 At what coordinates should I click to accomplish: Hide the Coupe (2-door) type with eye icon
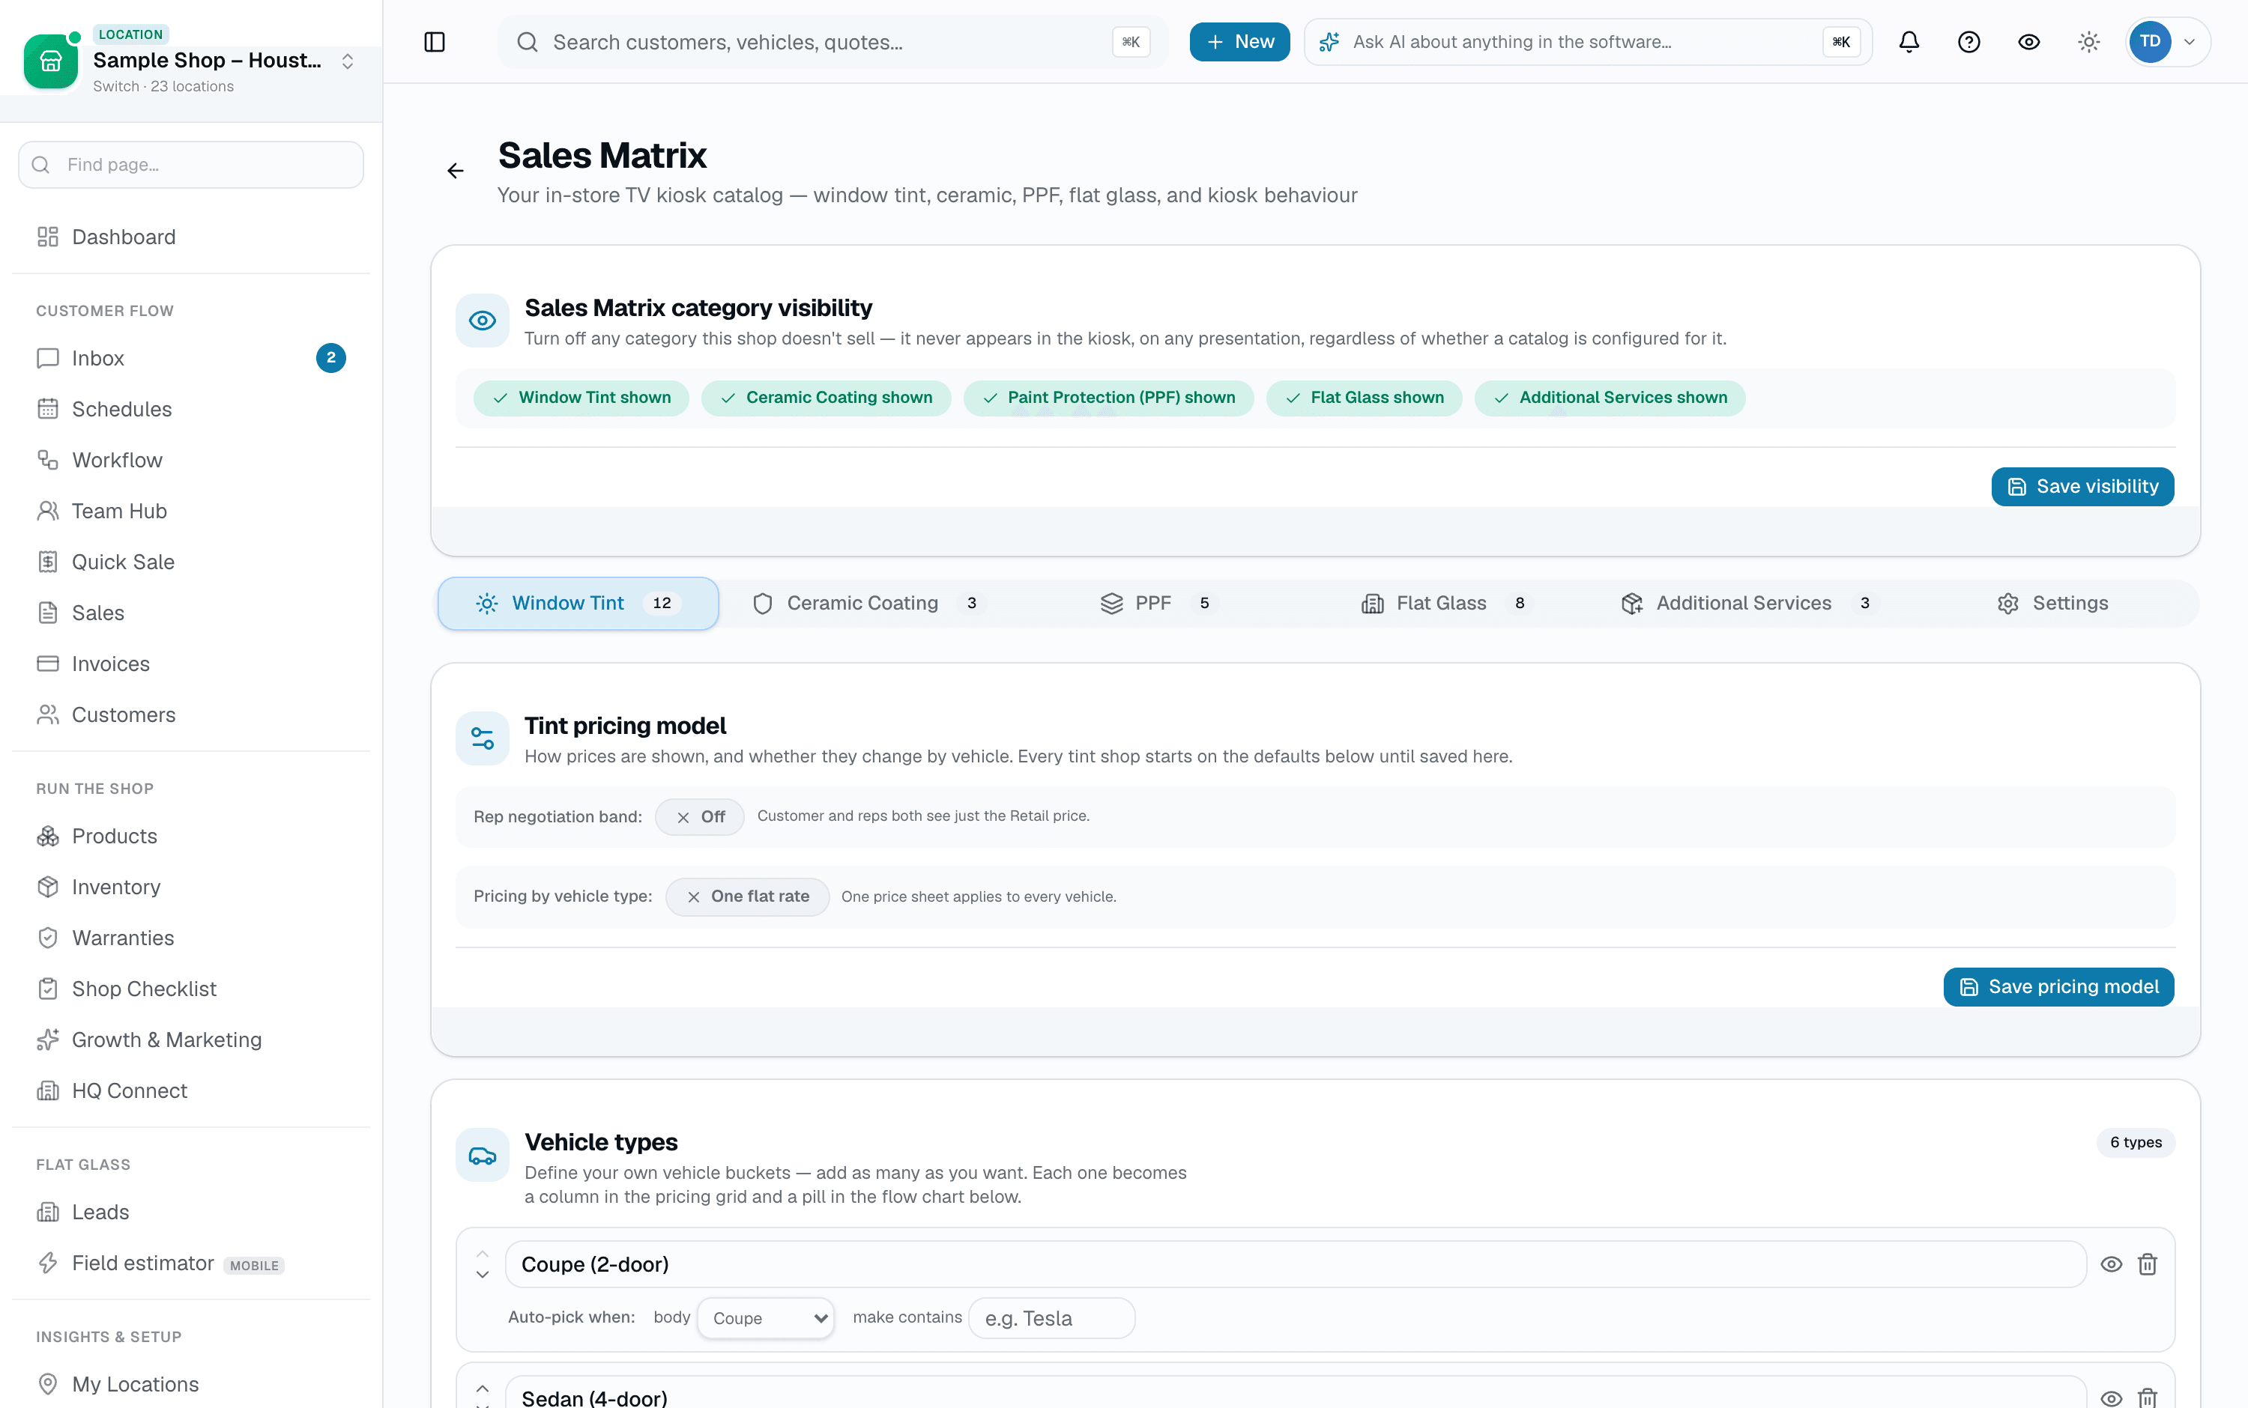point(2111,1263)
